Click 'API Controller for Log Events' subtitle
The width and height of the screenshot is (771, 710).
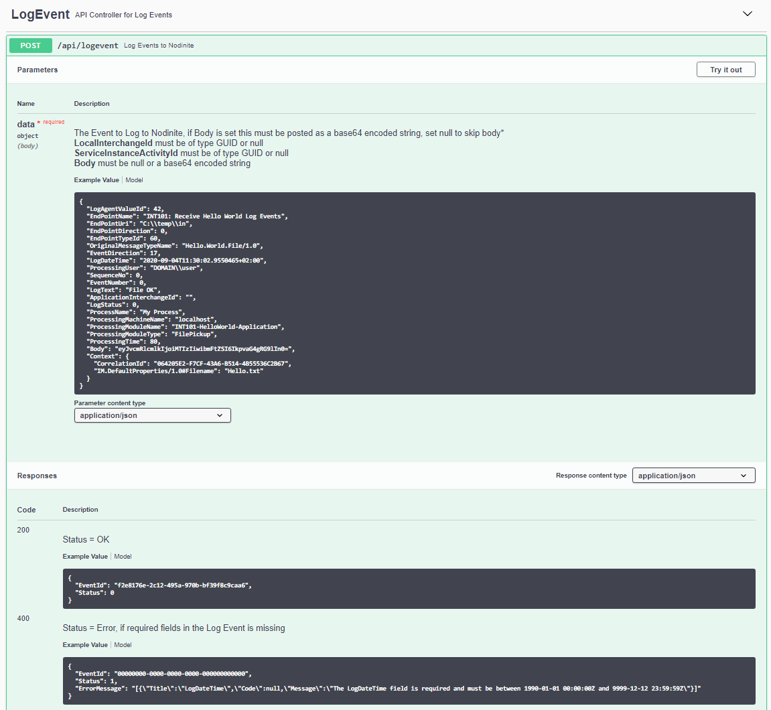click(x=123, y=15)
